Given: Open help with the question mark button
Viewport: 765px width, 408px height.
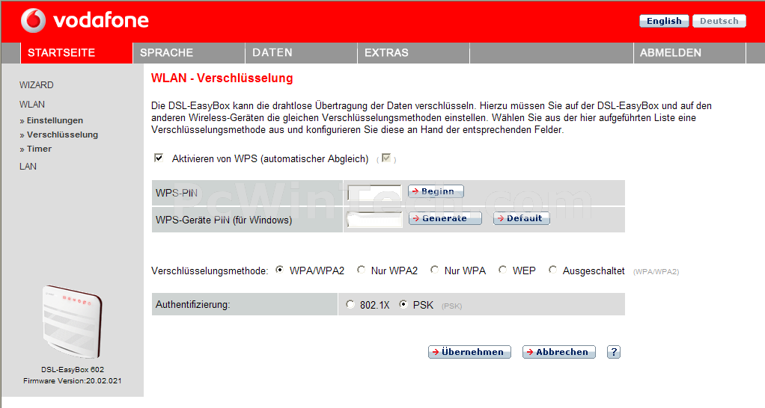Looking at the screenshot, I should (x=614, y=352).
